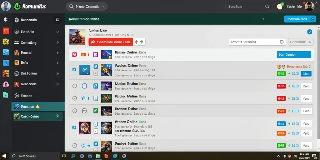Toggle the circular checkmark on the Mardoc Dnaline row

click(x=75, y=86)
